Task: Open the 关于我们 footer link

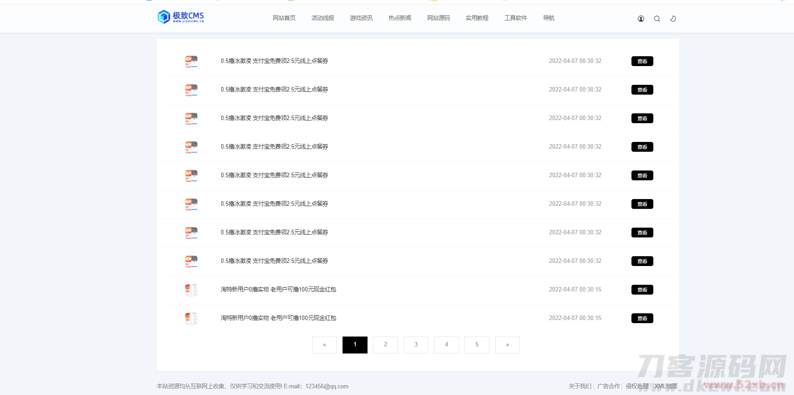Action: 580,387
